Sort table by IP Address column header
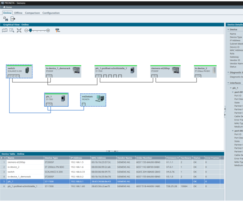Screen dimensions: 243x202 (77, 158)
